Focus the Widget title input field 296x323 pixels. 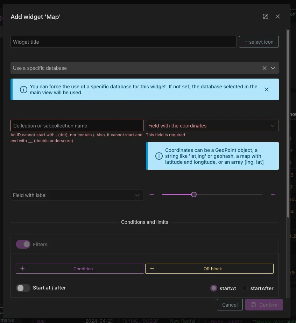(x=123, y=42)
